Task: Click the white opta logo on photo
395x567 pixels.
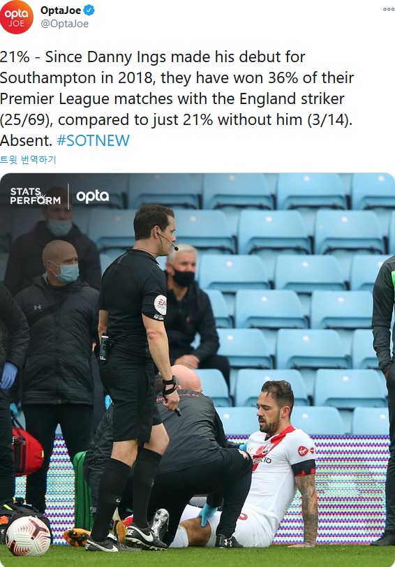Action: [93, 196]
